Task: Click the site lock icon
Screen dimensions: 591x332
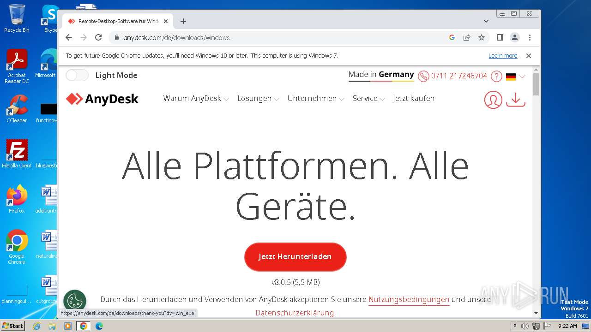Action: 116,38
